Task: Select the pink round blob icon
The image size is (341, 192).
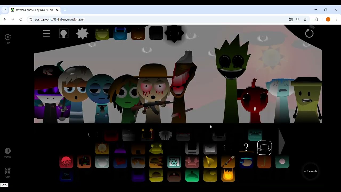Action: tap(282, 162)
